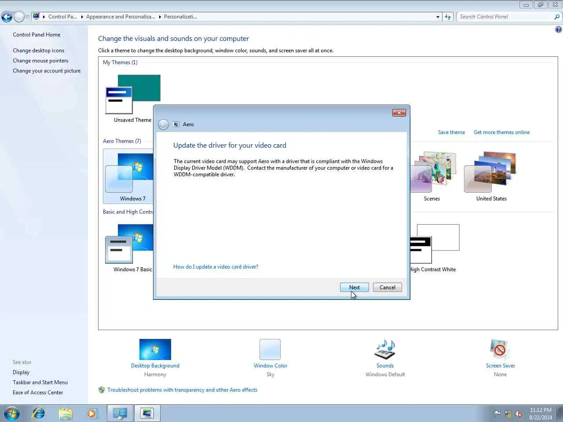Cancel the Aero troubleshooter dialog
Screen dimensions: 563x422
coord(387,287)
